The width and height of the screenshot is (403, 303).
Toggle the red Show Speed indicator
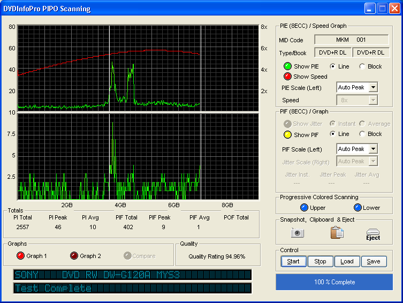[287, 77]
